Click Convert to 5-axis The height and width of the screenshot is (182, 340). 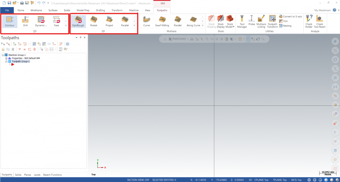pos(290,16)
